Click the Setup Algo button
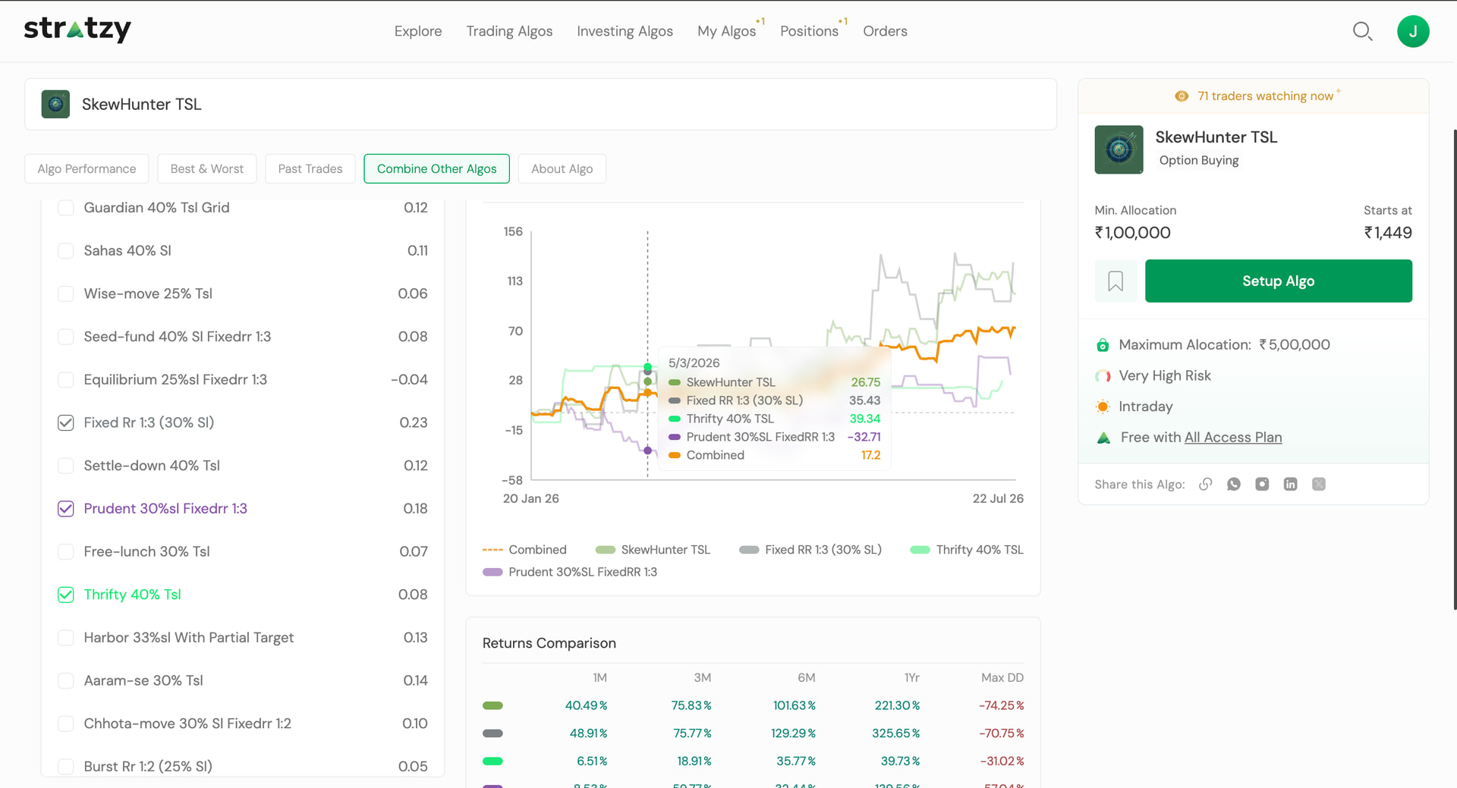 (x=1278, y=281)
